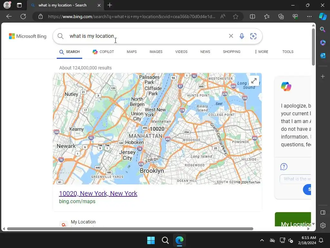Switch to the NEWS tab
This screenshot has width=330, height=248.
205,52
